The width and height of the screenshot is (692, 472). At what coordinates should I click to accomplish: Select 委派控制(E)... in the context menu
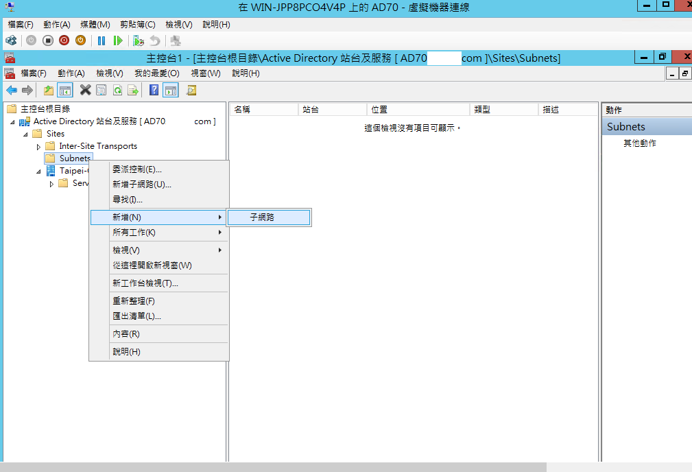pyautogui.click(x=159, y=169)
